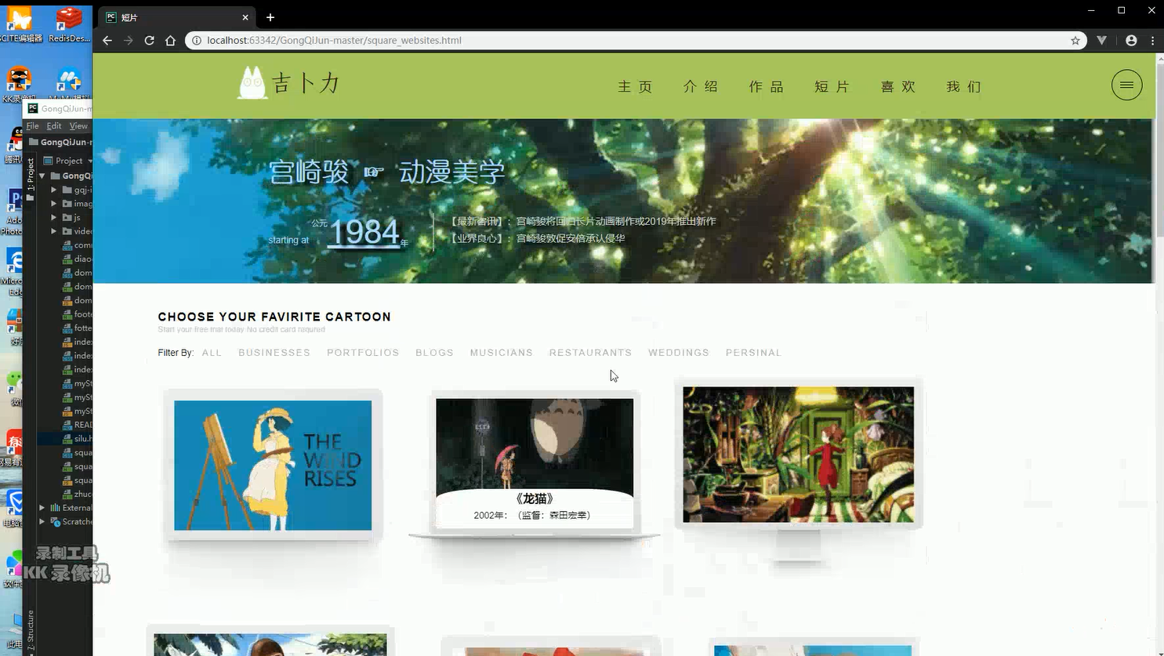Reload the current page
The width and height of the screenshot is (1164, 656).
coord(149,40)
